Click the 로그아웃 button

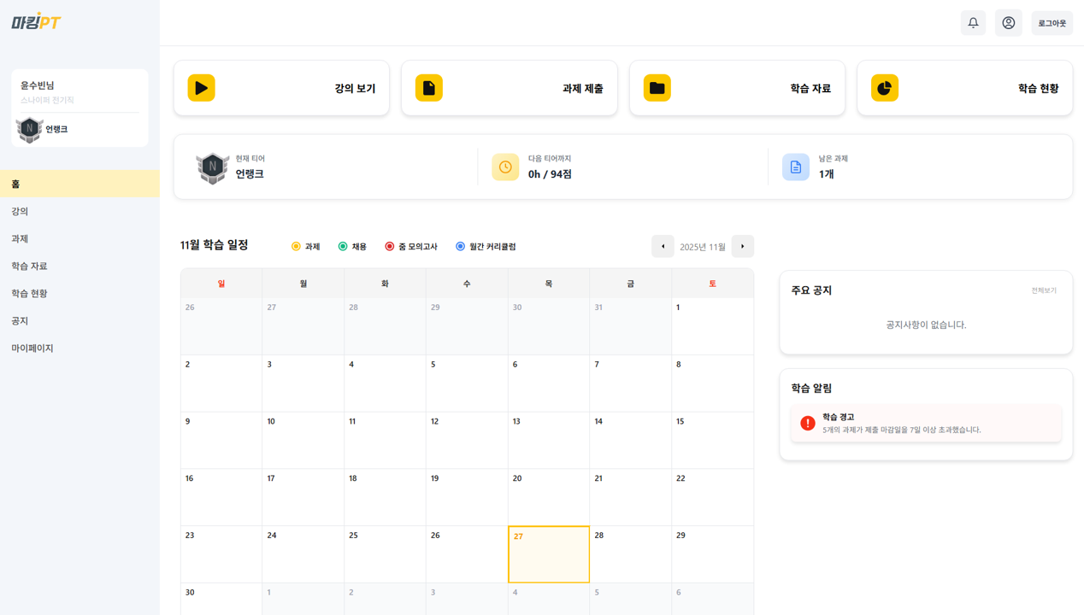click(x=1052, y=22)
